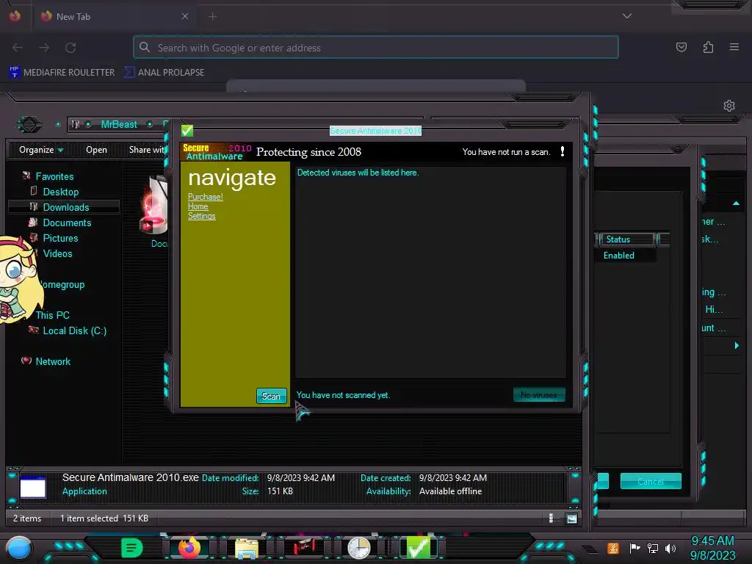Image resolution: width=752 pixels, height=564 pixels.
Task: Select Videos in the navigation tree
Action: pos(57,253)
